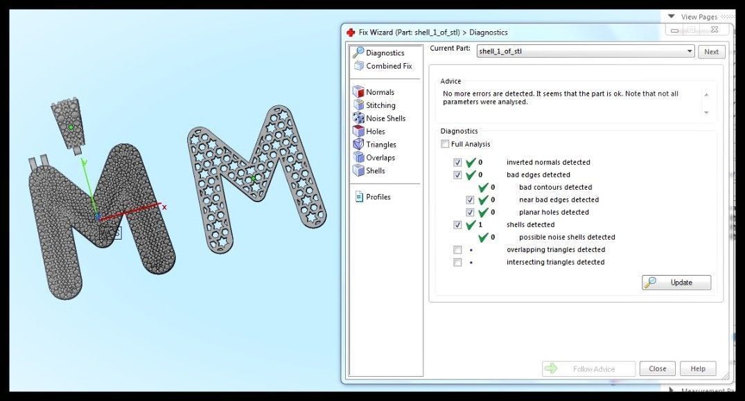Screen dimensions: 745x401
Task: Click the green checkmark beside inverted normals
Action: click(471, 162)
